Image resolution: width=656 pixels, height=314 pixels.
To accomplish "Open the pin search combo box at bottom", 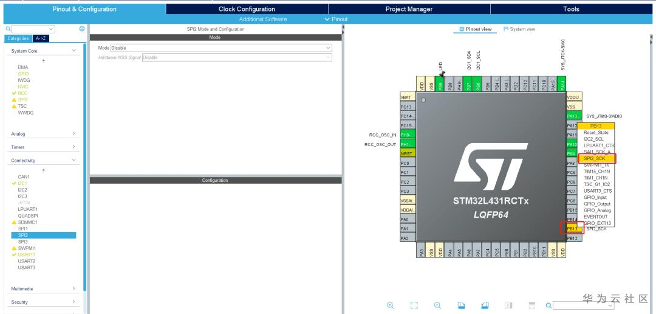I will pyautogui.click(x=584, y=306).
